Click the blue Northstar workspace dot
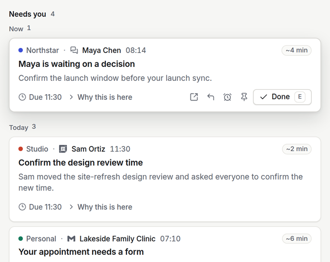 (21, 50)
